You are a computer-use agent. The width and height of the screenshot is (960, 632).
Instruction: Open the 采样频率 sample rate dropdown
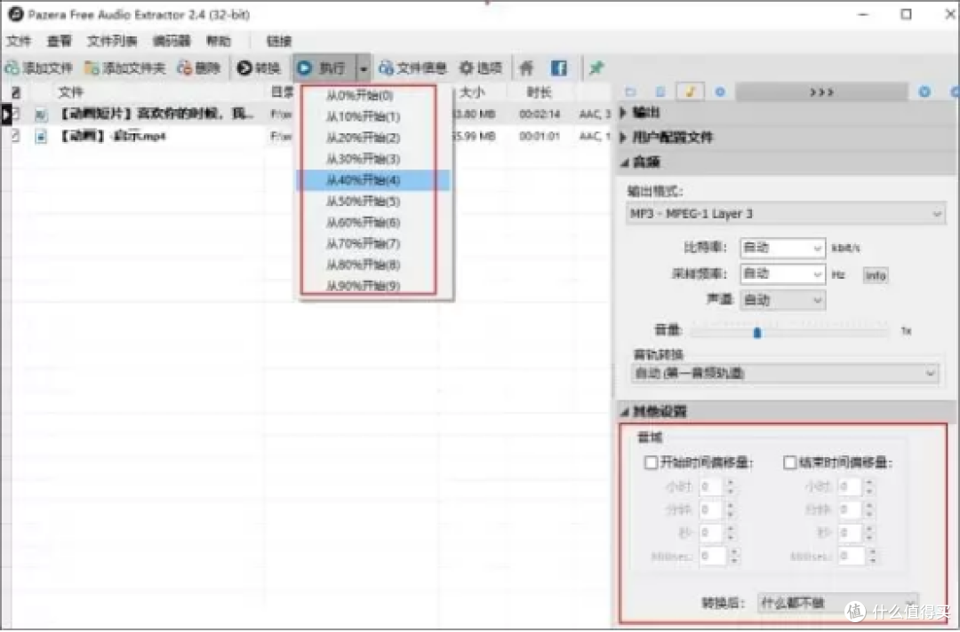pos(782,273)
